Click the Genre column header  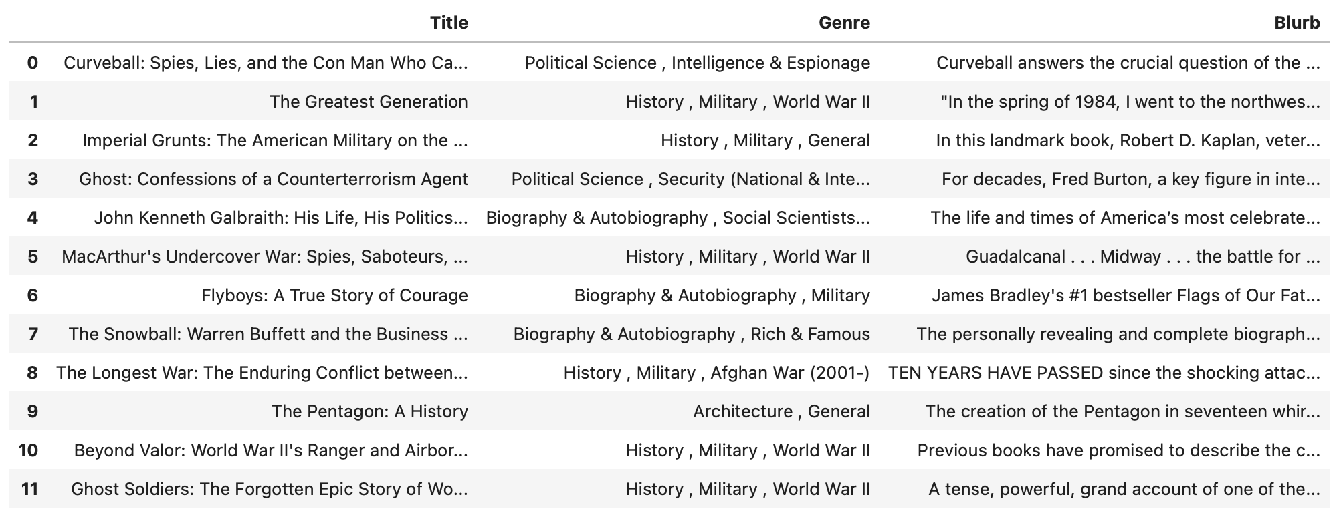coord(844,23)
